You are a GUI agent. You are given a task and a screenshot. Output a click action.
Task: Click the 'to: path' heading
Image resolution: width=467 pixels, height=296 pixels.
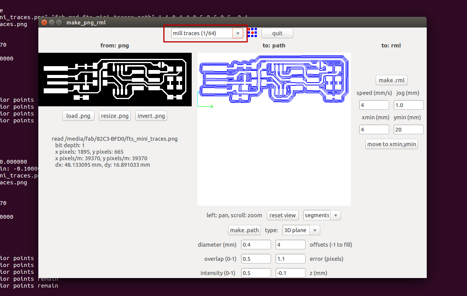(x=274, y=46)
